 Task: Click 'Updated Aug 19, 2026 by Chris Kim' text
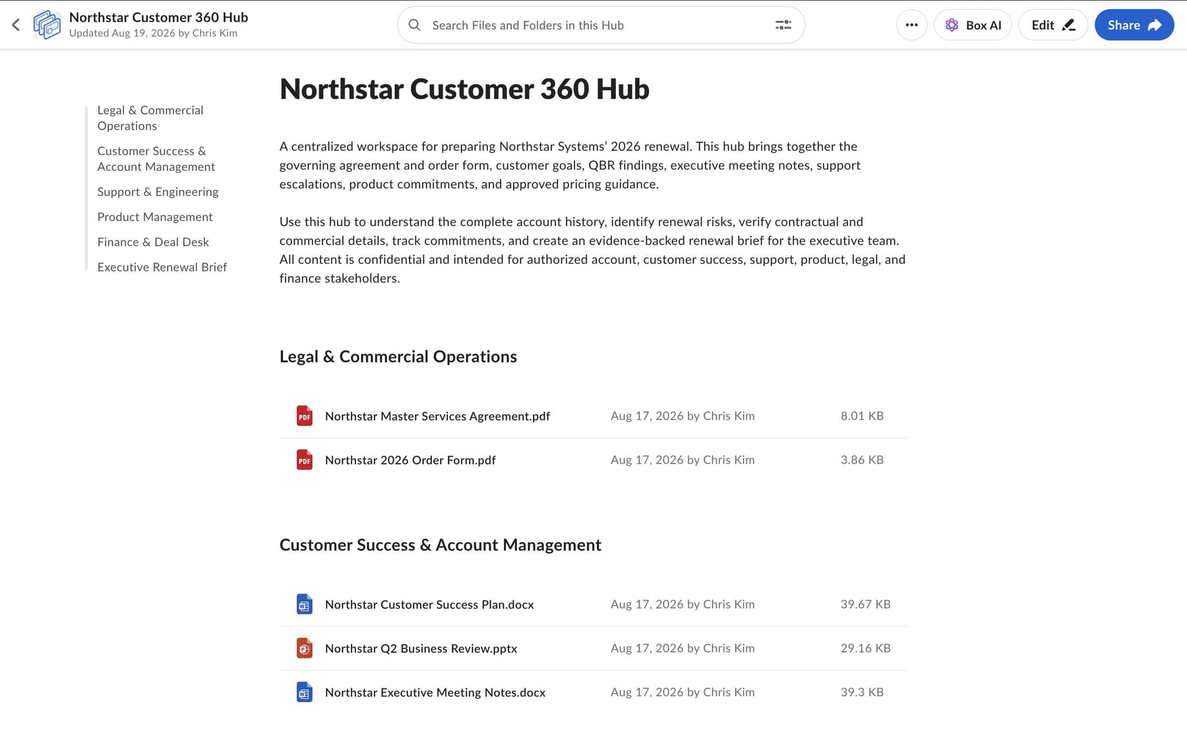tap(153, 33)
